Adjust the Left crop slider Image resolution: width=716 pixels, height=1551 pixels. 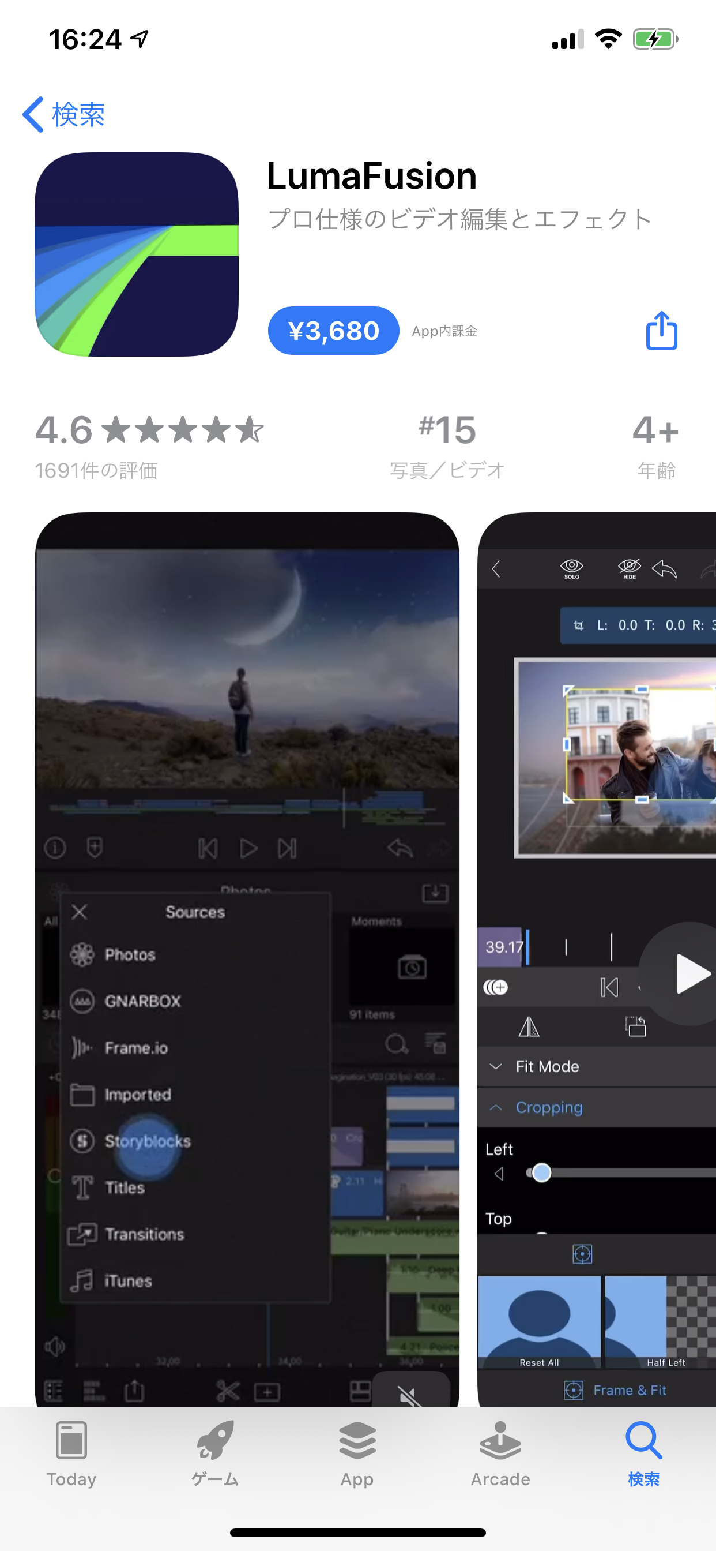(x=541, y=1172)
